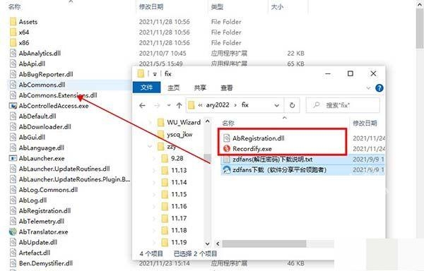This screenshot has height=271, width=424.
Task: Open the quick access toolbar dropdown
Action: 155,74
